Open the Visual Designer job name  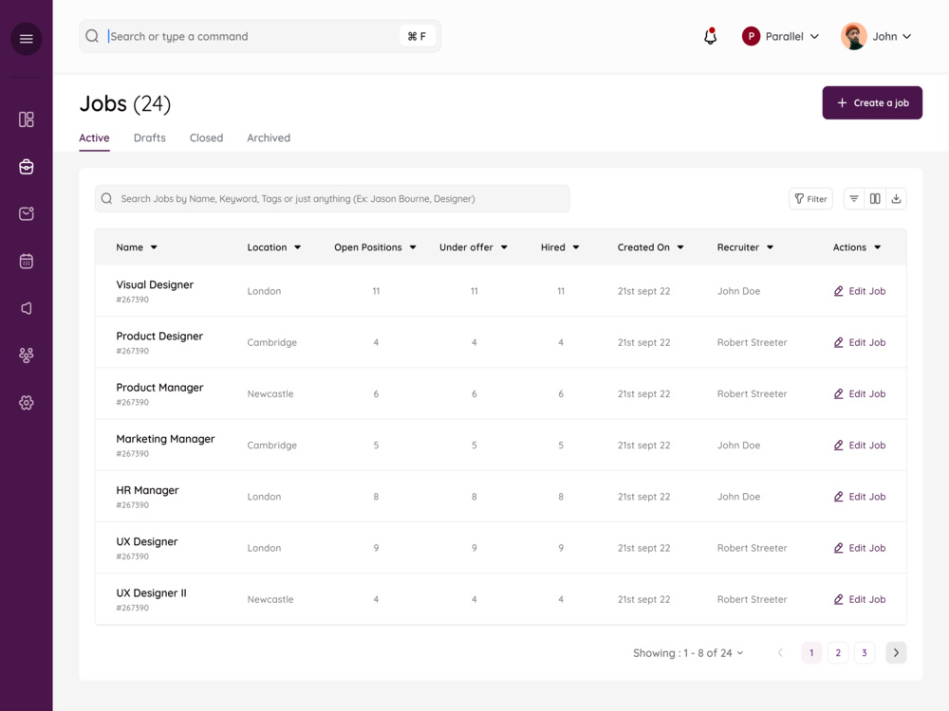point(155,284)
